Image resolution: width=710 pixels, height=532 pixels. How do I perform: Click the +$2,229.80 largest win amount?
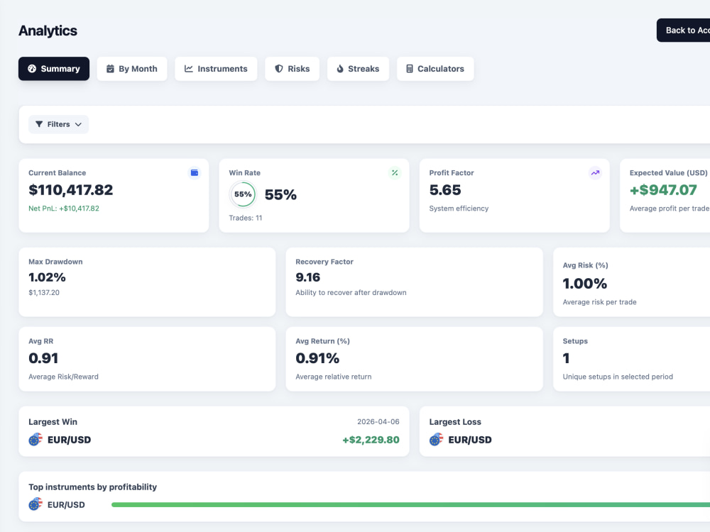coord(371,440)
